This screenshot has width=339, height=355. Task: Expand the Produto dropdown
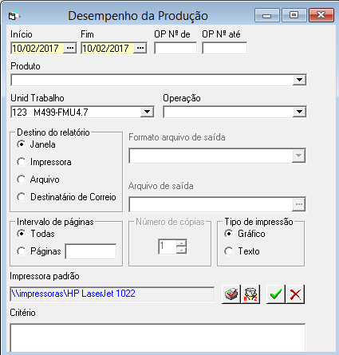(299, 80)
